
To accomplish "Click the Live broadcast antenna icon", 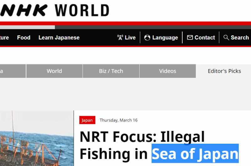I will point(120,38).
